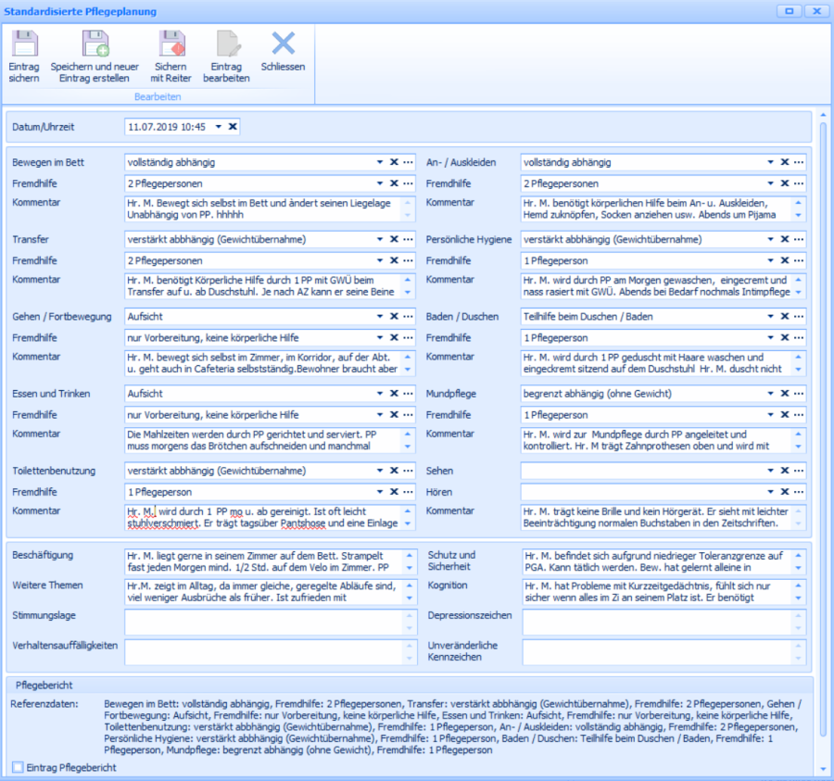Expand Fremdhilfe dropdown under Toilettenbenutzung

(x=379, y=492)
